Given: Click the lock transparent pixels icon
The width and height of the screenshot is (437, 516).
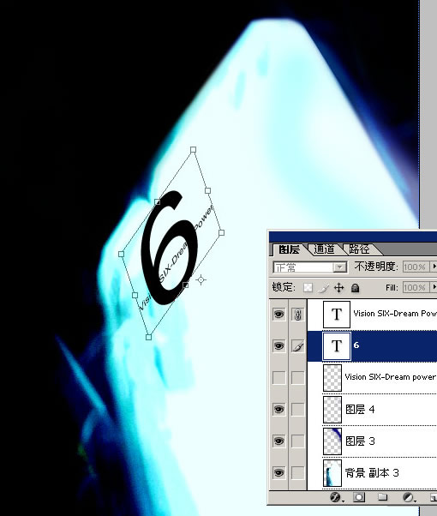Looking at the screenshot, I should (308, 288).
